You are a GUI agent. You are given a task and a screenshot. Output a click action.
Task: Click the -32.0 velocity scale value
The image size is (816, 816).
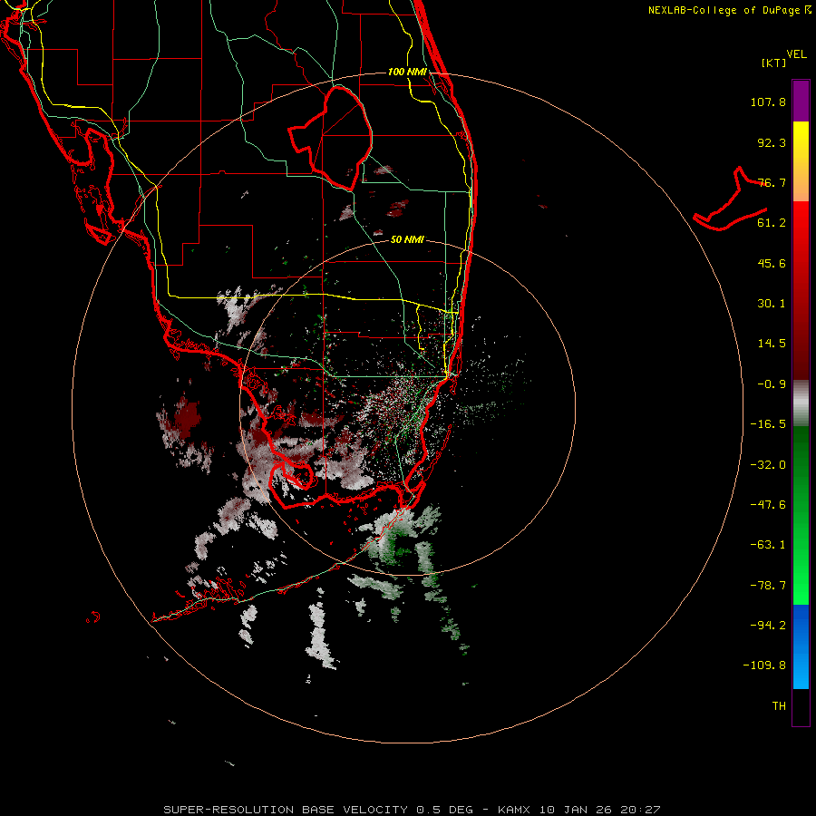point(768,465)
